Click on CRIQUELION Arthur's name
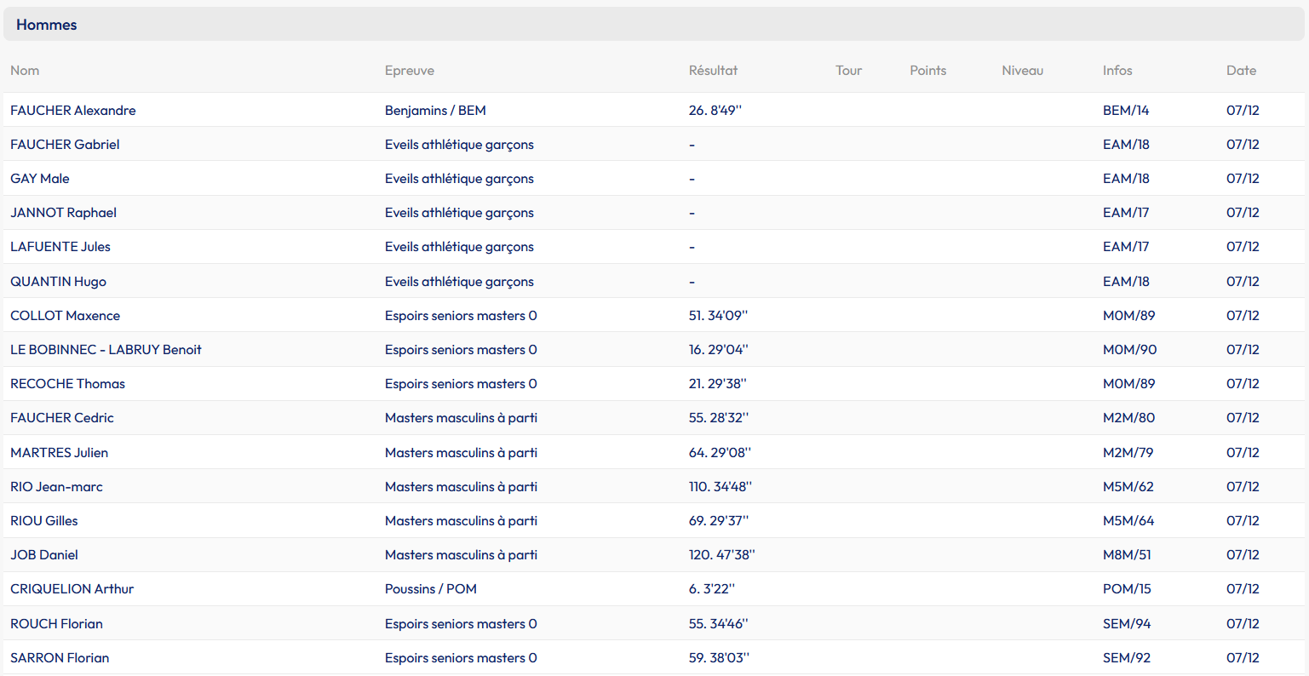This screenshot has width=1309, height=676. [x=72, y=589]
